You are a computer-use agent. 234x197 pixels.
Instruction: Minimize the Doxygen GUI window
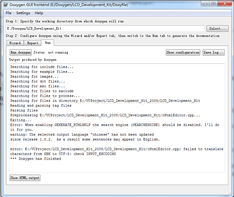(205, 4)
